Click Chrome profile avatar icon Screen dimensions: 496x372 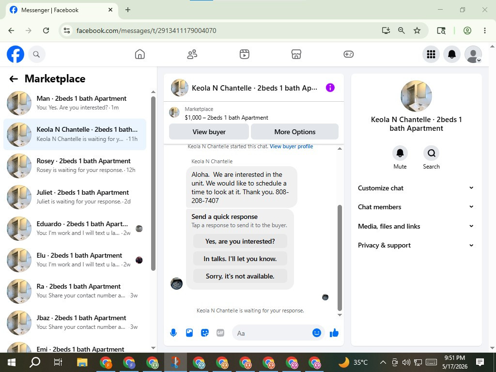(467, 31)
